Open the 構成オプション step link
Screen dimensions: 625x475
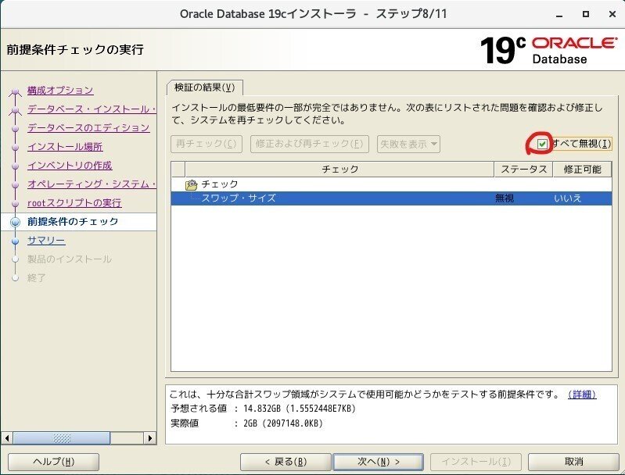pos(60,91)
